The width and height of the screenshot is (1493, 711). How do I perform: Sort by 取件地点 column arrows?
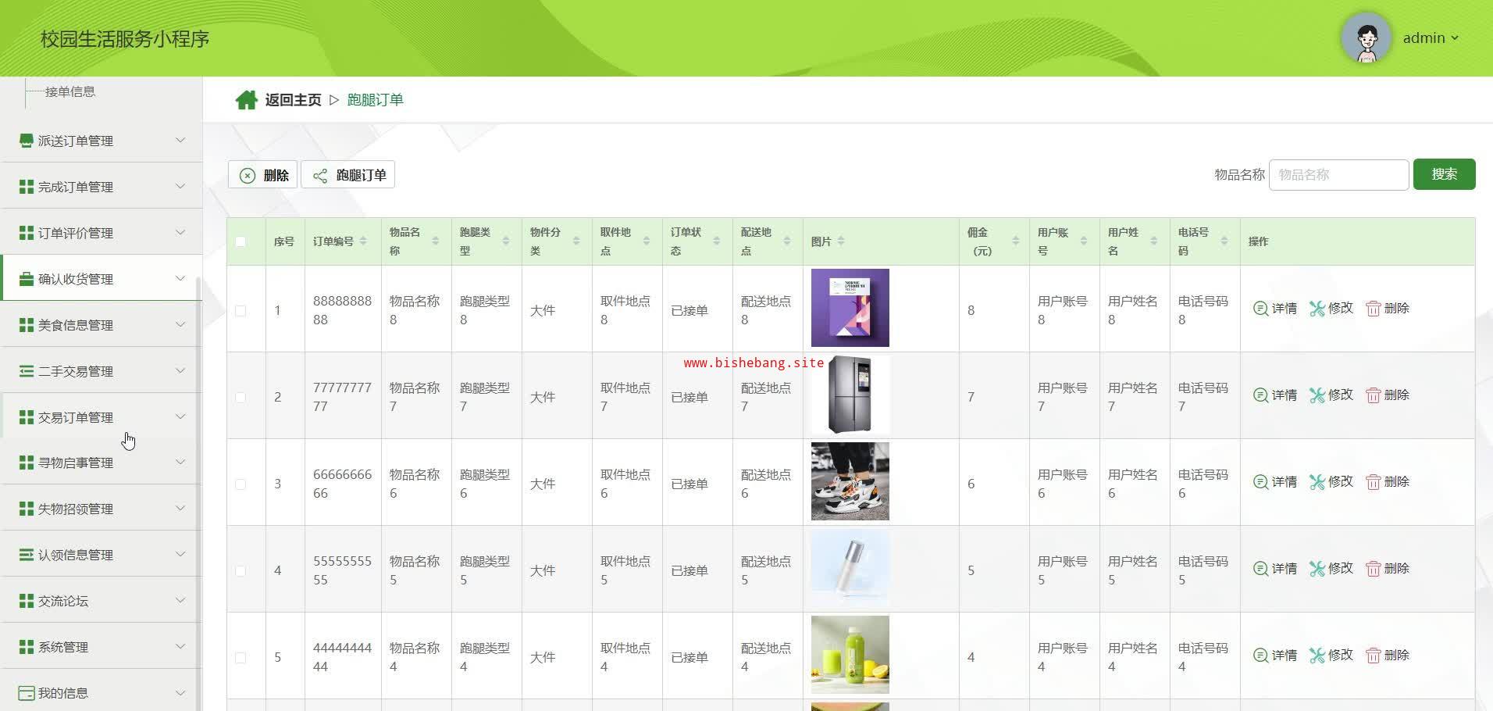[647, 241]
